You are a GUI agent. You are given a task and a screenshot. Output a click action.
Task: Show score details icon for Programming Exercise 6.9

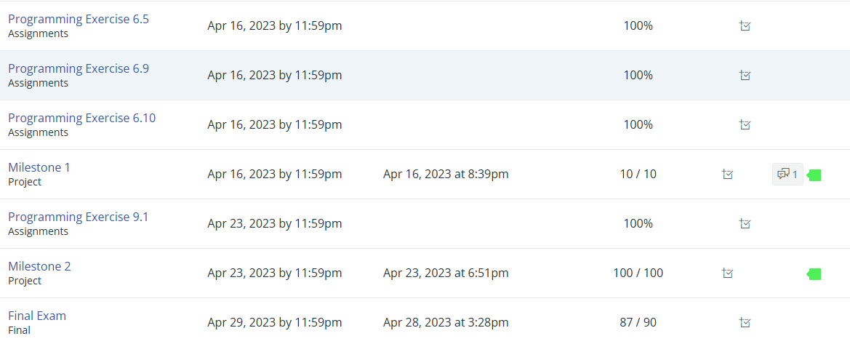pyautogui.click(x=745, y=75)
